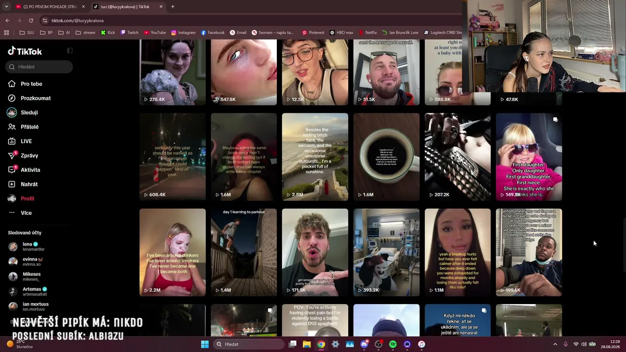Close the TikTok browser tab
The image size is (626, 352).
tap(161, 7)
